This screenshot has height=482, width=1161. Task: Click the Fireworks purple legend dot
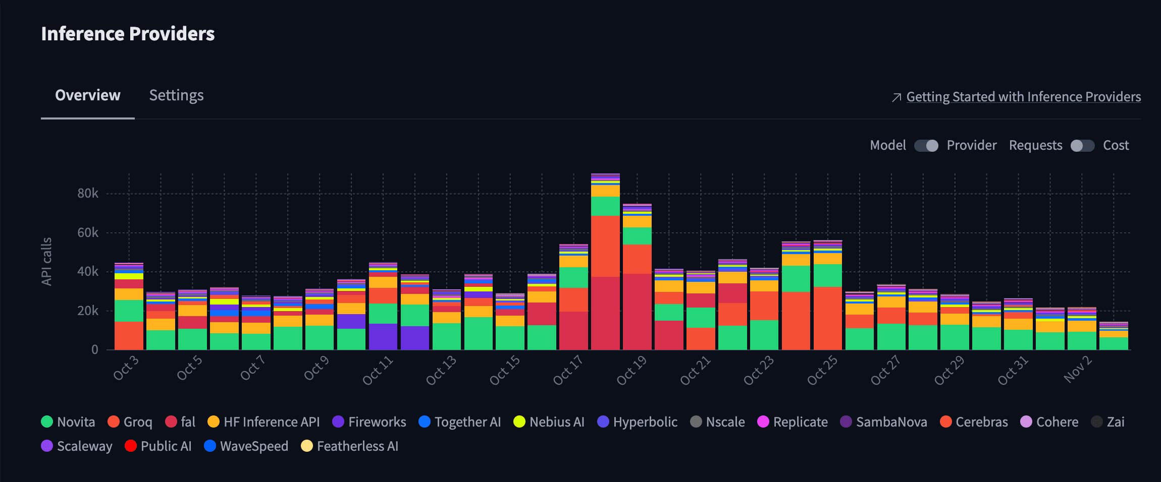338,421
